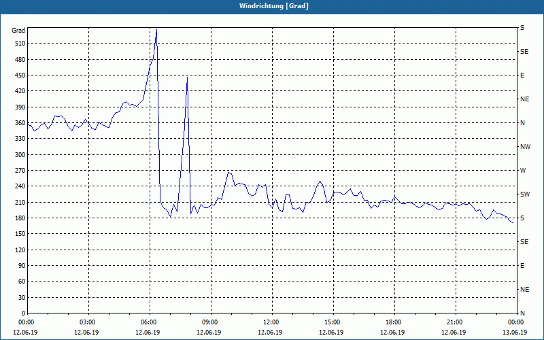
Task: Click the 21:00 time label
Action: click(x=454, y=322)
